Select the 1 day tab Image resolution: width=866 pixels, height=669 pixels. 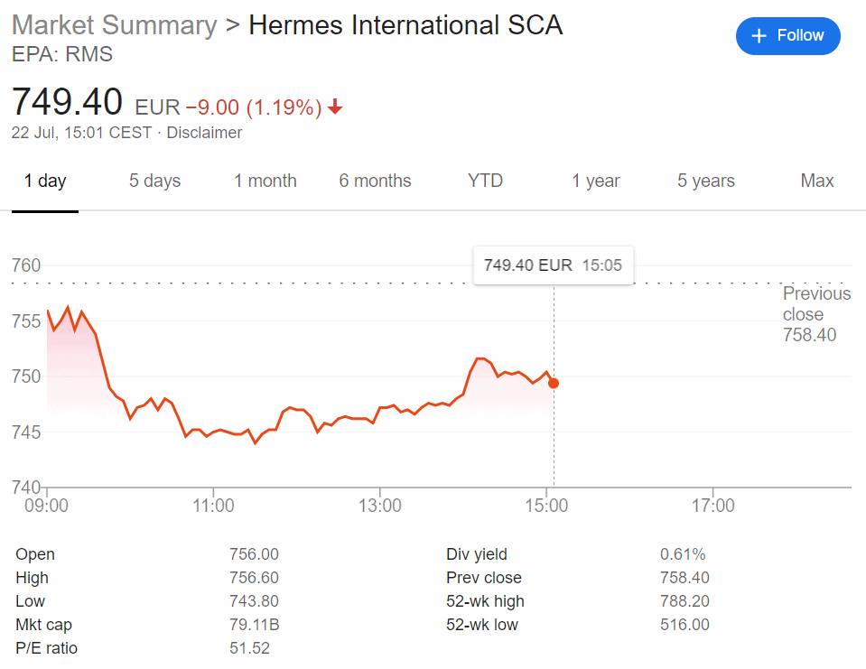(x=45, y=181)
